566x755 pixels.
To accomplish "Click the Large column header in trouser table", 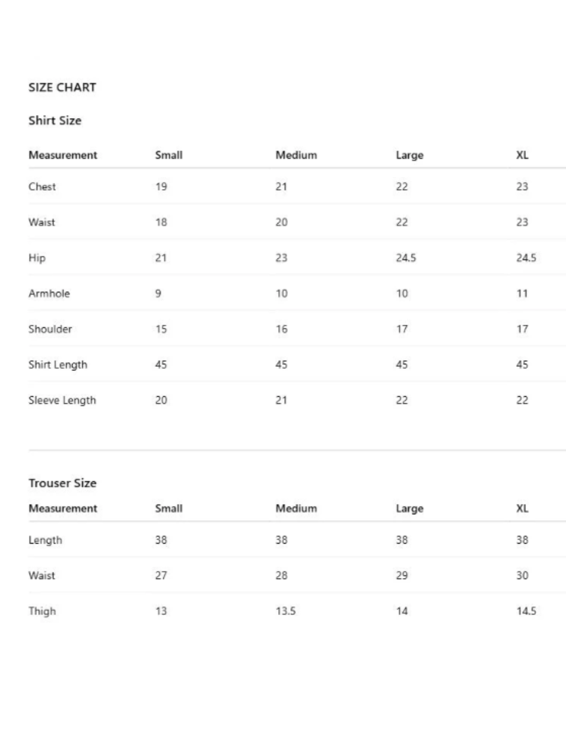I will pos(409,509).
